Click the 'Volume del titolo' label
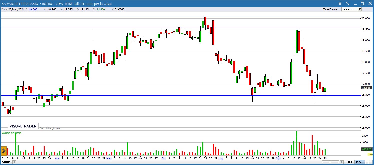374x165 pixels. coord(11,133)
